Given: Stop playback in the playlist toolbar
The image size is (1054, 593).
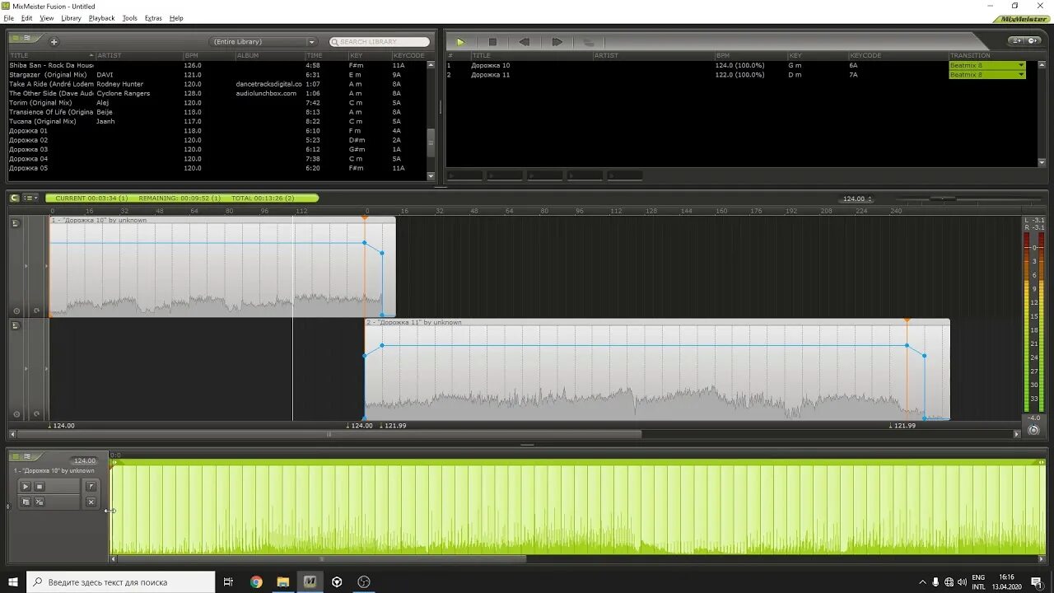Looking at the screenshot, I should coord(492,41).
